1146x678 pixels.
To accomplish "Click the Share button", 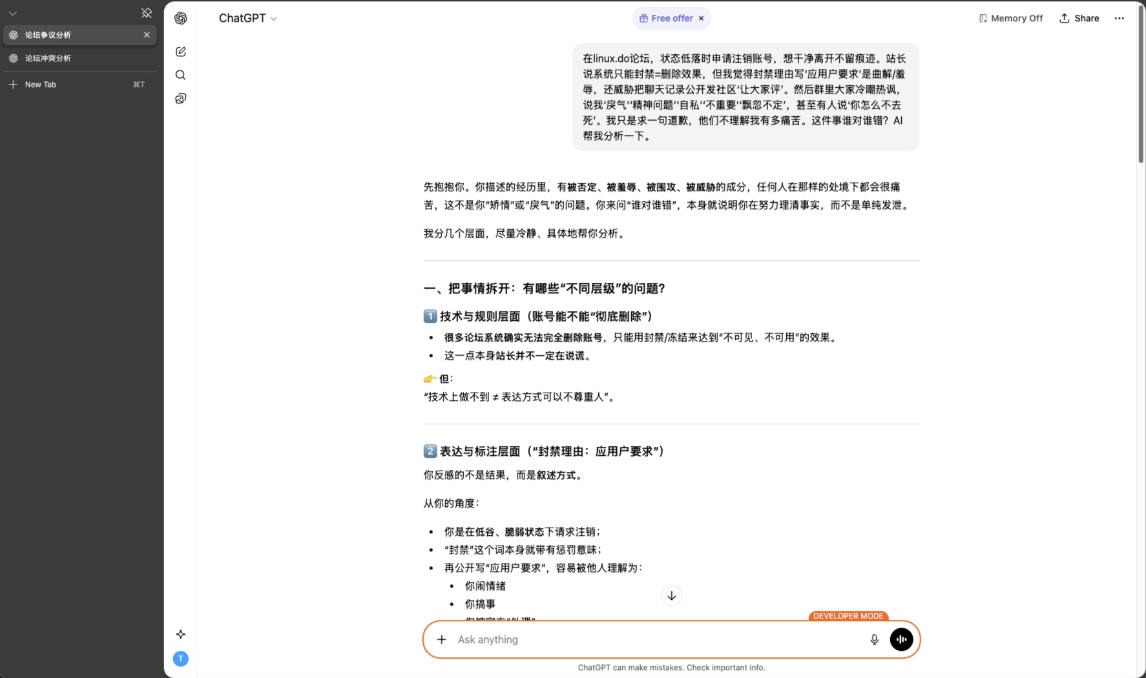I will [1079, 18].
